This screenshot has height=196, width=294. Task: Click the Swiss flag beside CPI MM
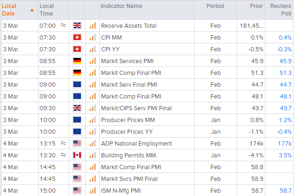click(x=77, y=38)
